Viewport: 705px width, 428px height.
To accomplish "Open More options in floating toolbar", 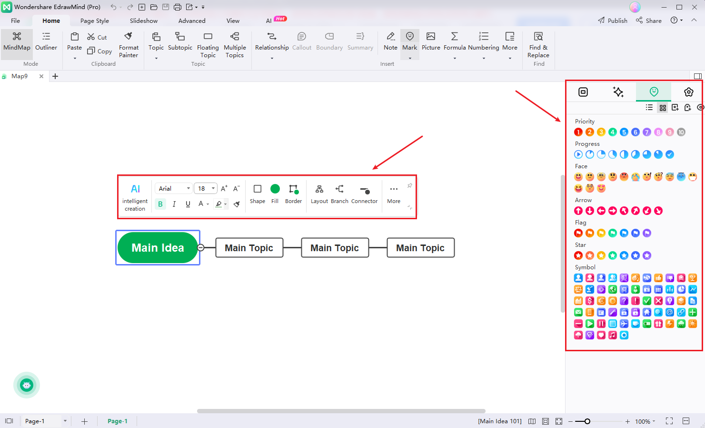I will click(394, 194).
